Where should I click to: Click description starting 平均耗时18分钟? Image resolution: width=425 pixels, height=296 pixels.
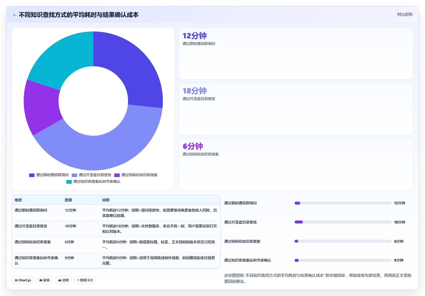click(x=160, y=229)
